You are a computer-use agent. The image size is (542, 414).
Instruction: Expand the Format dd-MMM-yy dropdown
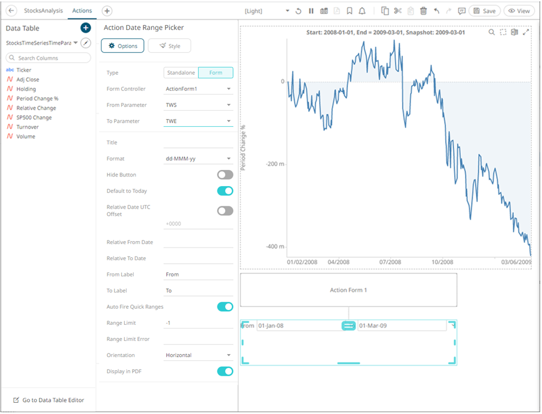(x=198, y=159)
